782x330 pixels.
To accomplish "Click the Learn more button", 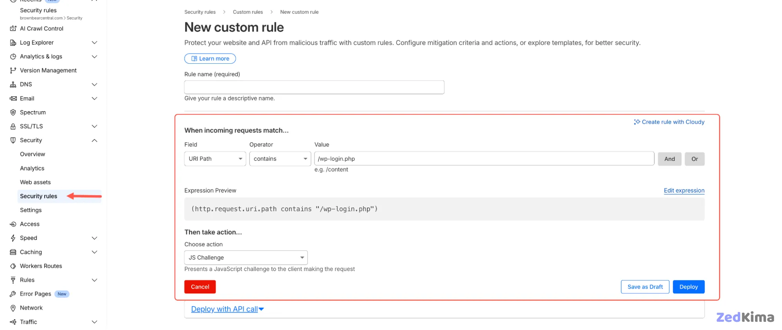I will pyautogui.click(x=210, y=59).
